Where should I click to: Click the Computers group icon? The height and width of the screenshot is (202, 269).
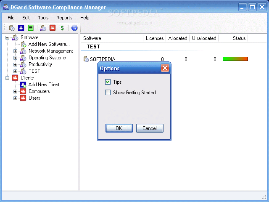(x=23, y=91)
